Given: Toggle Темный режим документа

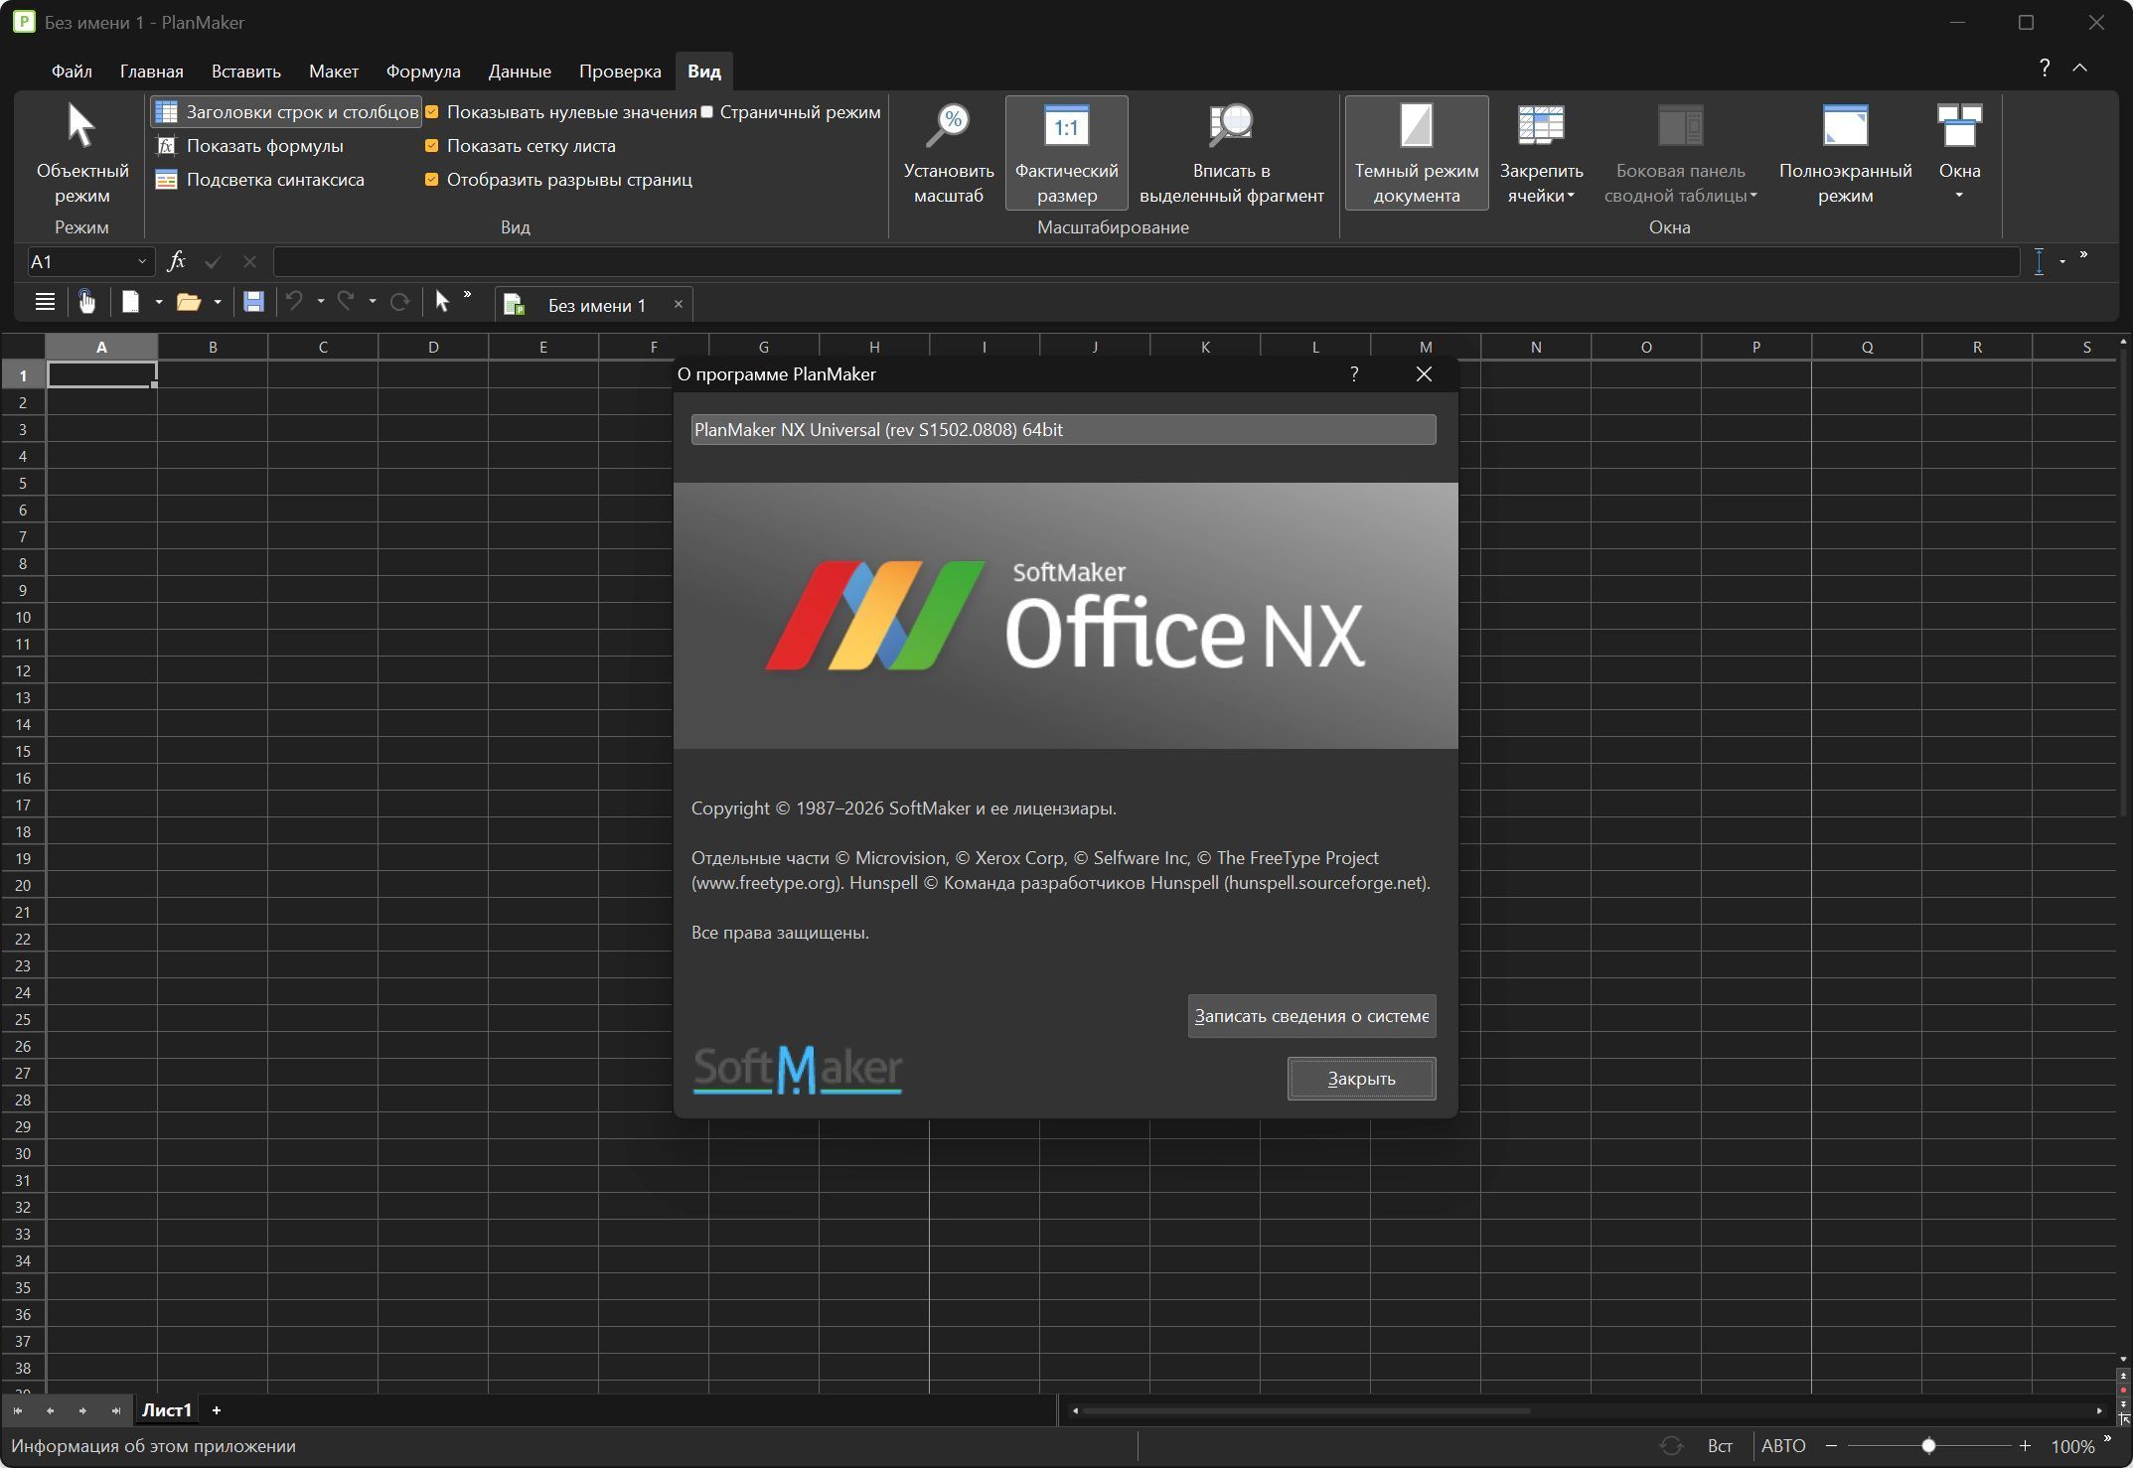Looking at the screenshot, I should tap(1417, 154).
